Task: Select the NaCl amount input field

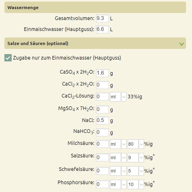Action: [x=102, y=120]
